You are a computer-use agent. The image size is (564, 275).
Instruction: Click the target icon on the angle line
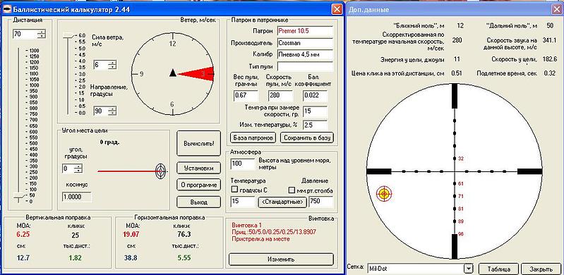(x=161, y=171)
